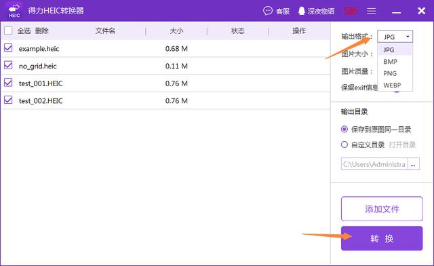This screenshot has width=434, height=266.
Task: Click the 0.68 M size value
Action: [176, 49]
